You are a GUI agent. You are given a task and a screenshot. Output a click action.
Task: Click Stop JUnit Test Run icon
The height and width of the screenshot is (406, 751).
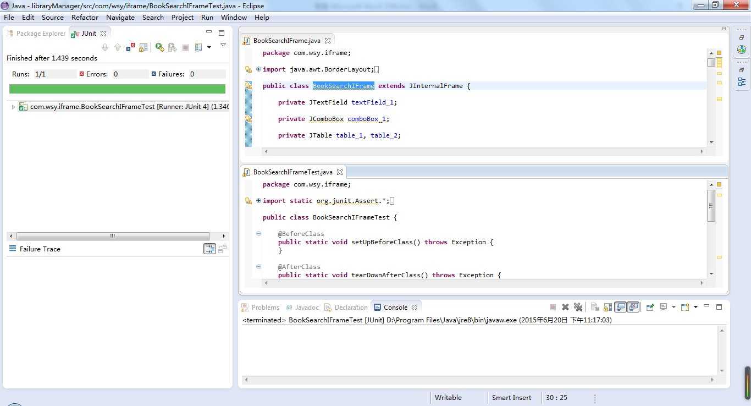pyautogui.click(x=185, y=47)
